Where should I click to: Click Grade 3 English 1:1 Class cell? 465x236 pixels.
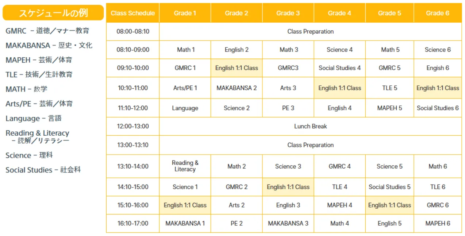pyautogui.click(x=288, y=187)
